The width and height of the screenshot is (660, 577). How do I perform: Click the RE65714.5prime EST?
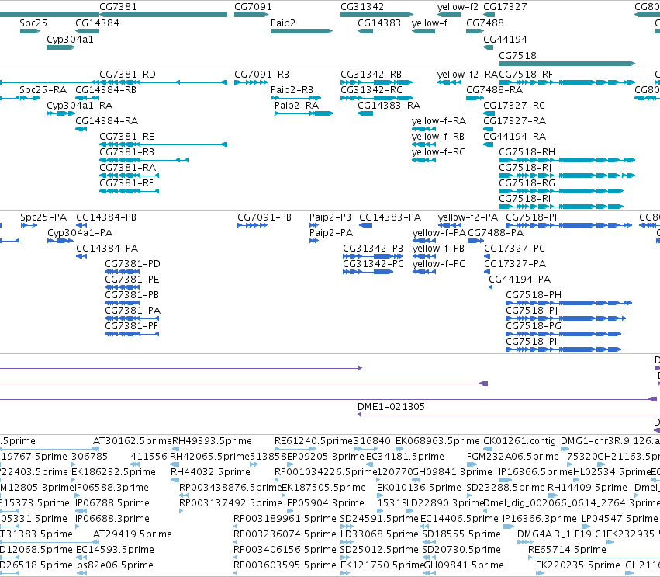point(594,558)
